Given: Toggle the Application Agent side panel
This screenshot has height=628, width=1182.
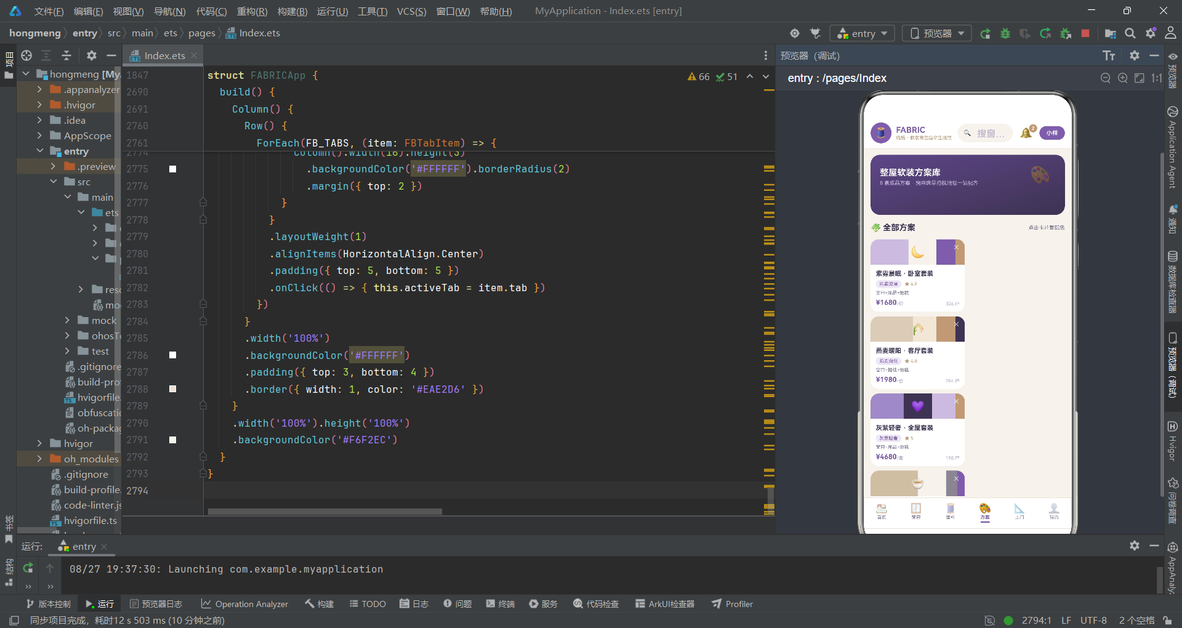Looking at the screenshot, I should (1173, 147).
